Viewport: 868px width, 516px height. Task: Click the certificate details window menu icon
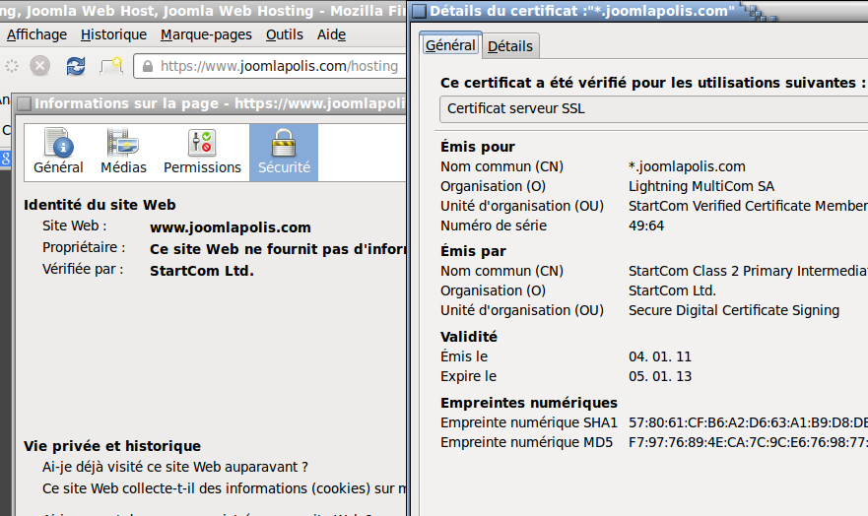419,11
